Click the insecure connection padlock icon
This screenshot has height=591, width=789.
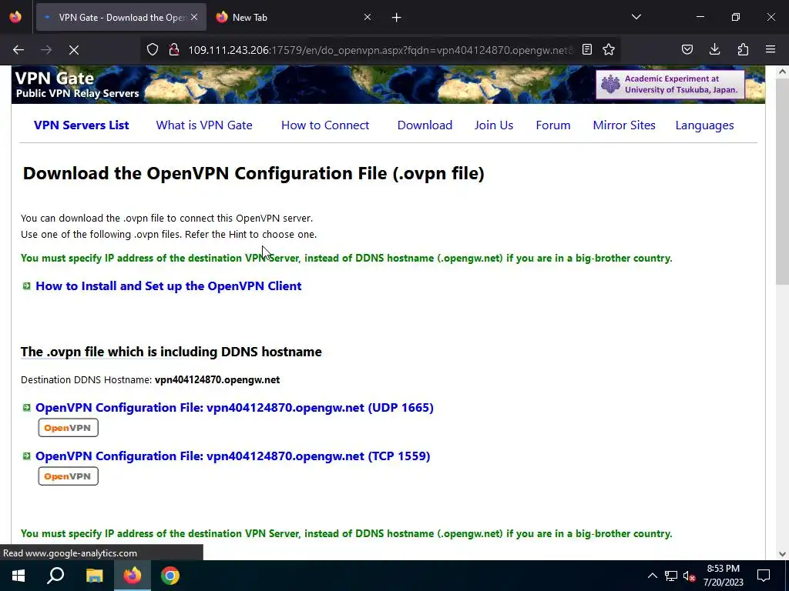(x=174, y=50)
